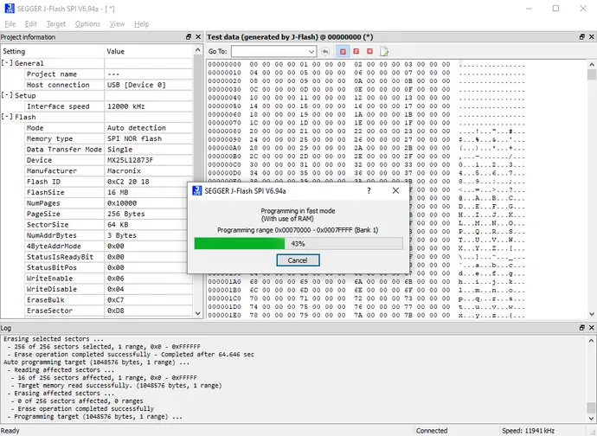Click the help question mark in dialog
The height and width of the screenshot is (436, 597).
click(369, 190)
